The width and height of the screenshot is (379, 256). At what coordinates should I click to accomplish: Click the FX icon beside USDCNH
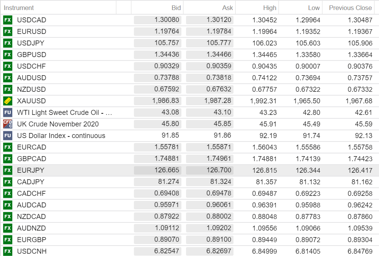(7, 251)
